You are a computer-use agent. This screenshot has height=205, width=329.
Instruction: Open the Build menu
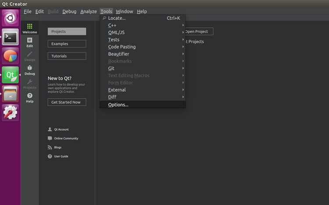53,11
